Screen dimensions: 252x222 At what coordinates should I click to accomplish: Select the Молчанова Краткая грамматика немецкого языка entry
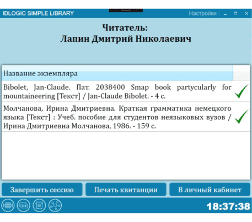(x=126, y=117)
